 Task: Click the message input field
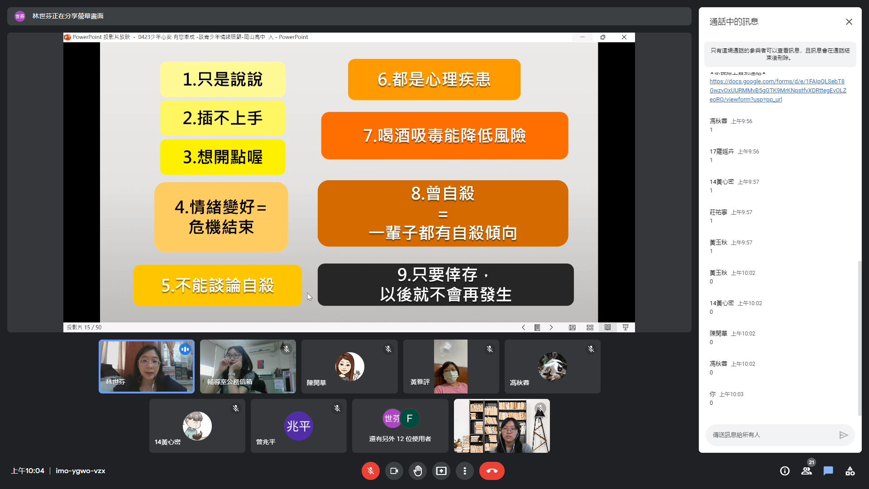(772, 435)
